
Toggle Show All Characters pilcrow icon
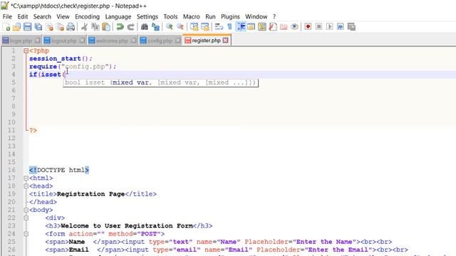pyautogui.click(x=229, y=27)
